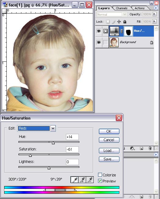160x199 pixels.
Task: Click the Saturation value field
Action: pos(72,149)
